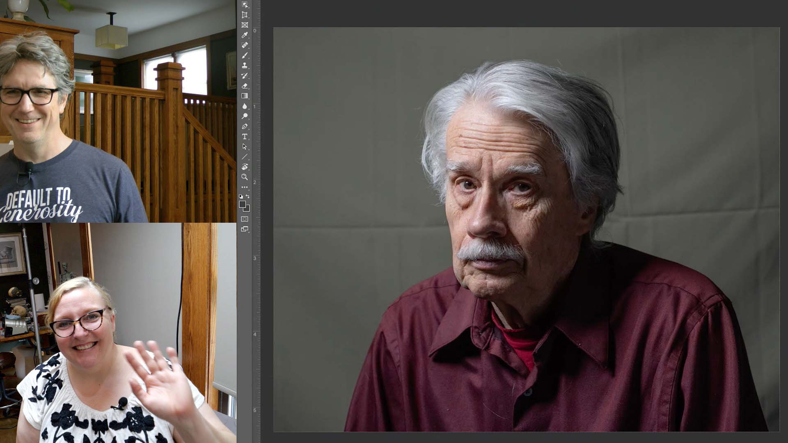788x443 pixels.
Task: Select the Blur tool
Action: (245, 106)
